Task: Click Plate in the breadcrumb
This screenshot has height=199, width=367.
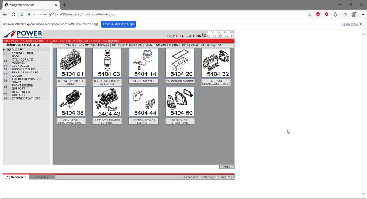Action: 97,41
